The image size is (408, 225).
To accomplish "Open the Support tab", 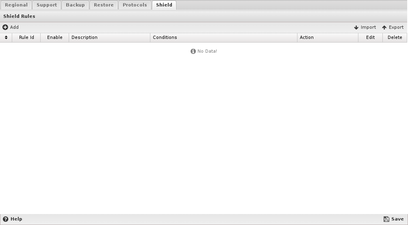I will click(47, 5).
